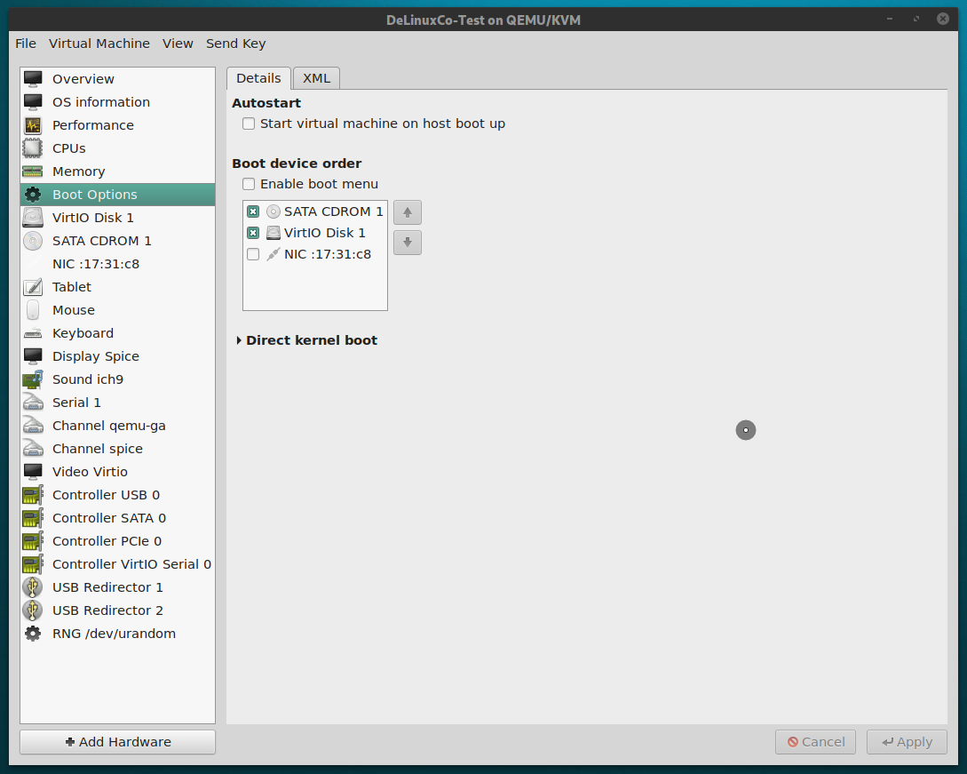Click the Keyboard icon in sidebar

[33, 333]
